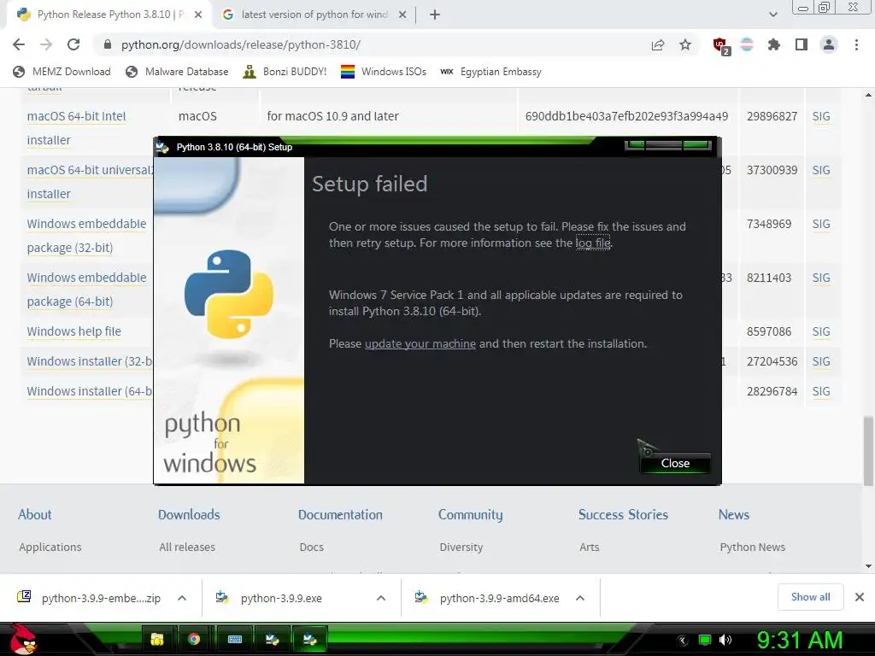
Task: Click the Angry Birds start button
Action: coord(23,639)
